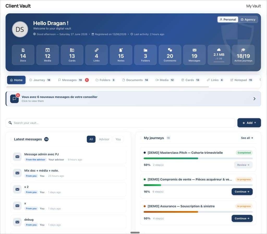Open the Links stat tile showing 4

click(96, 55)
